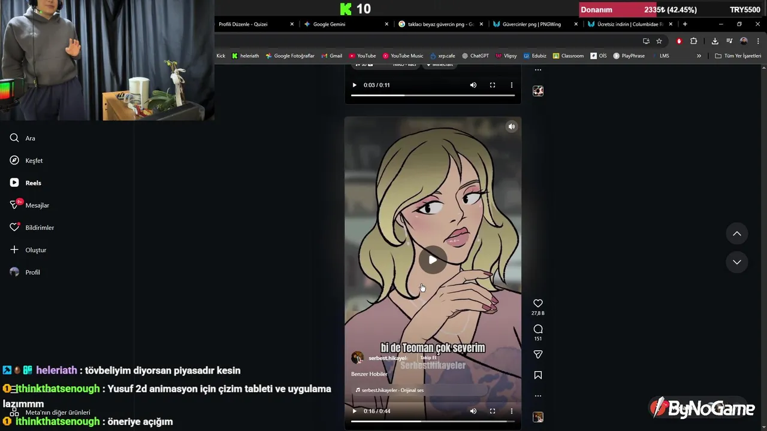Mute volume in lower video controls
This screenshot has height=431, width=767.
click(473, 411)
